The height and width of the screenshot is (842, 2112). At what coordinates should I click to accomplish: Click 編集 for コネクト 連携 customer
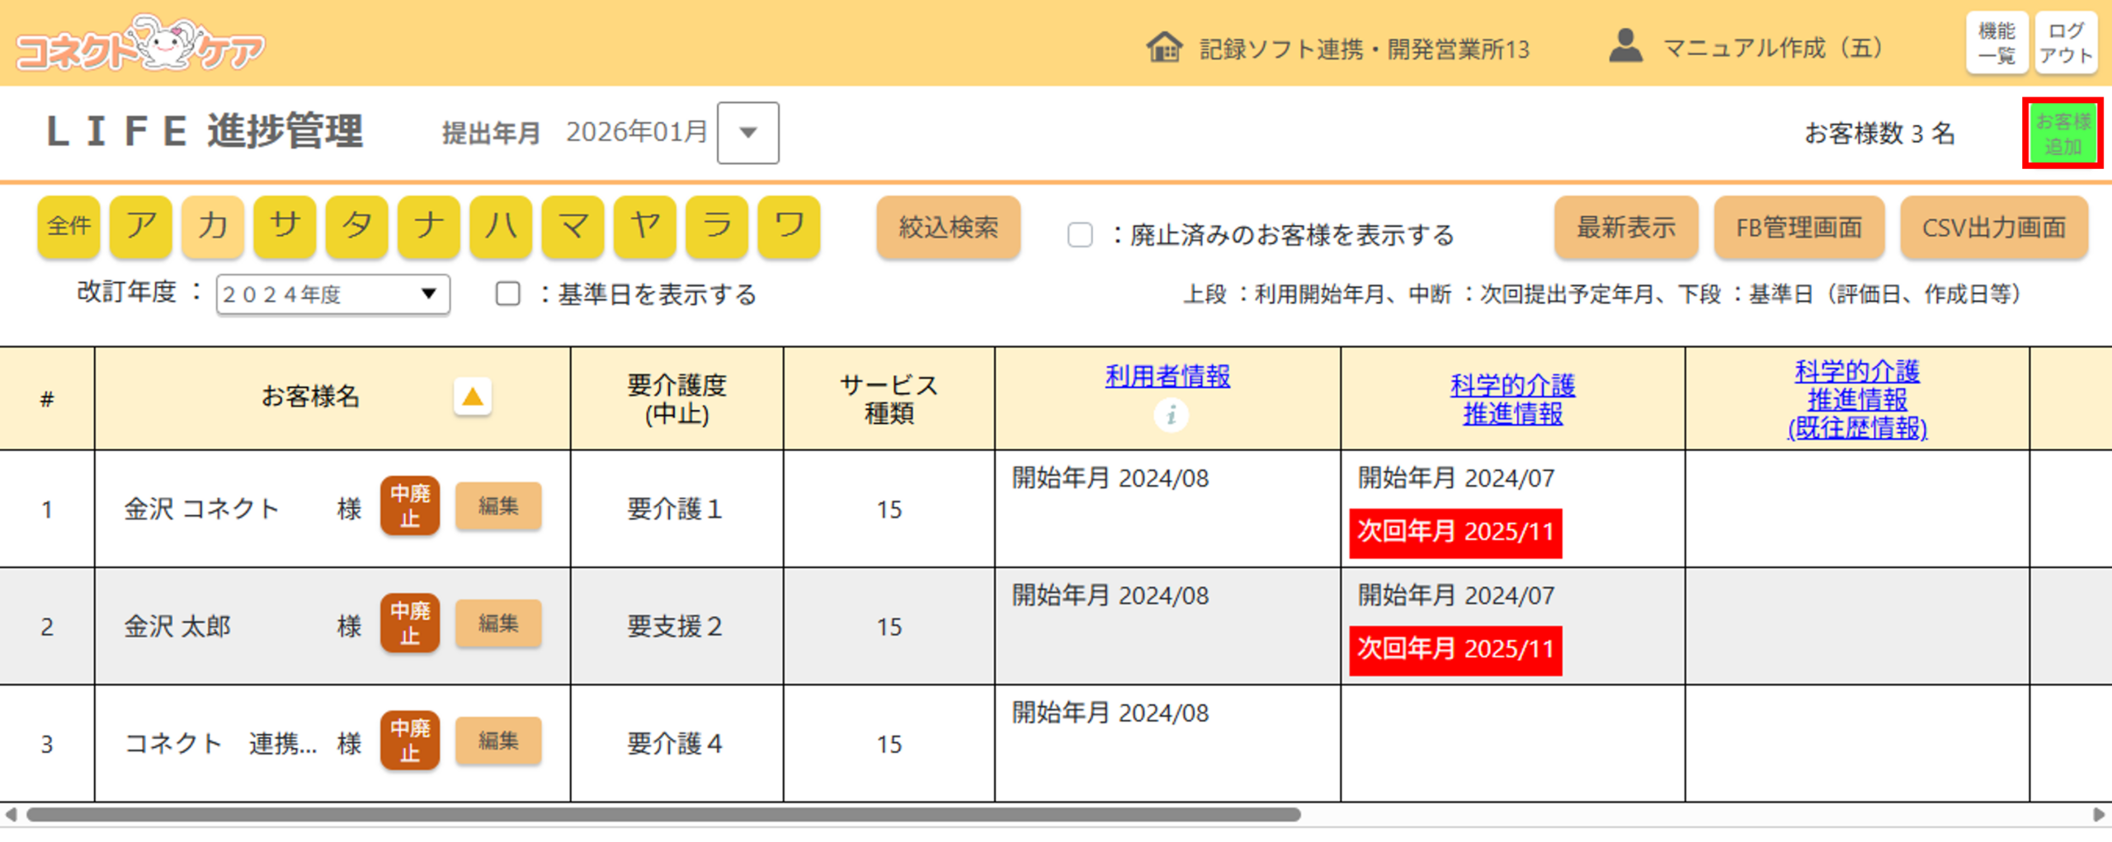tap(498, 741)
